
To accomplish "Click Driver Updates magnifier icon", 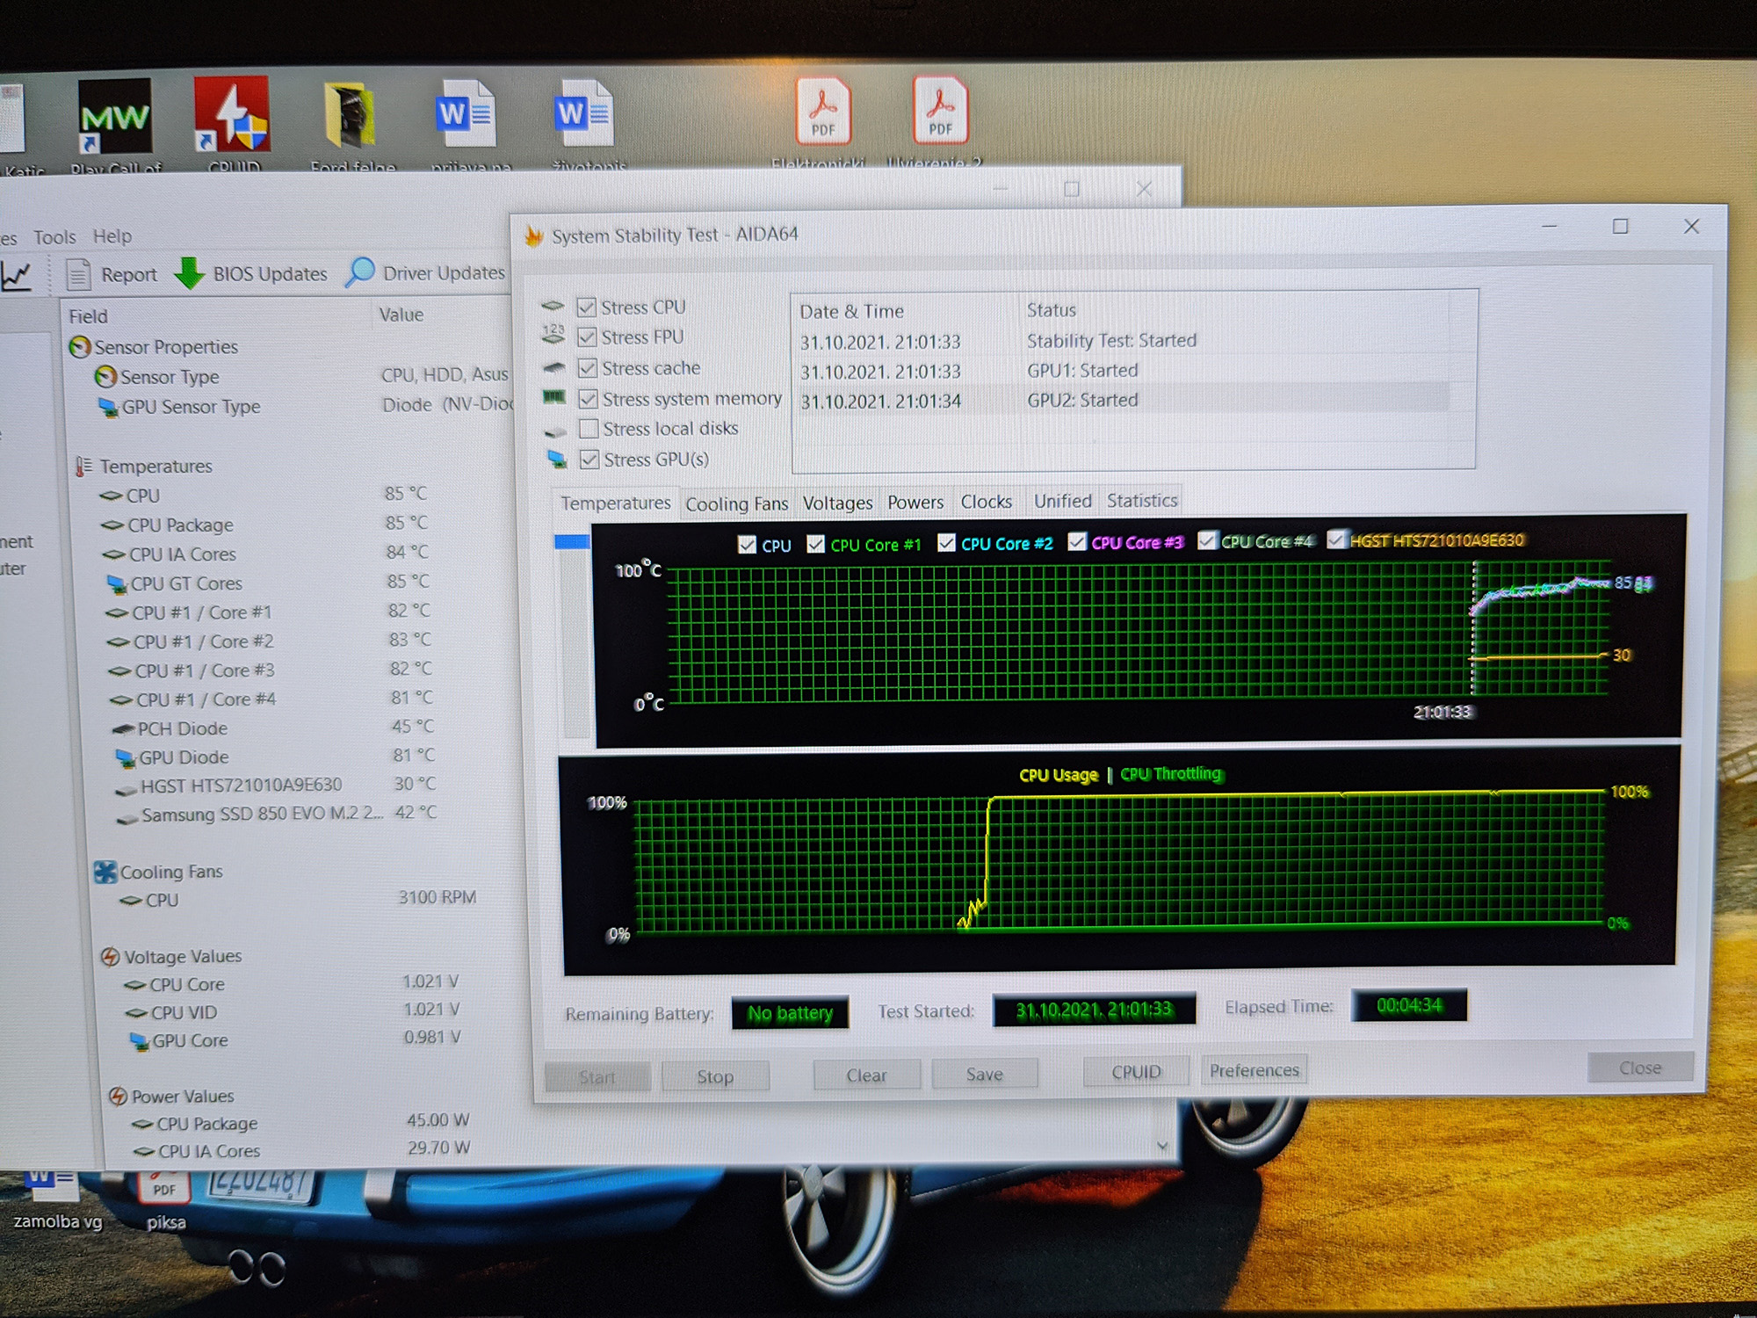I will click(360, 272).
